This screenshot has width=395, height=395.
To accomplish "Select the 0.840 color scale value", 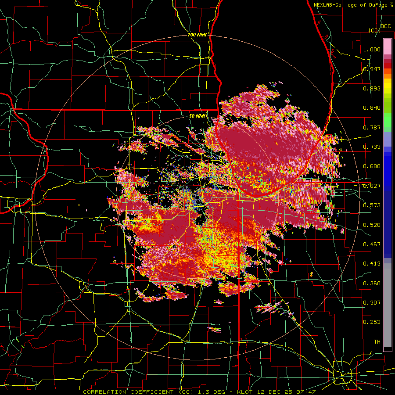I will coord(372,108).
